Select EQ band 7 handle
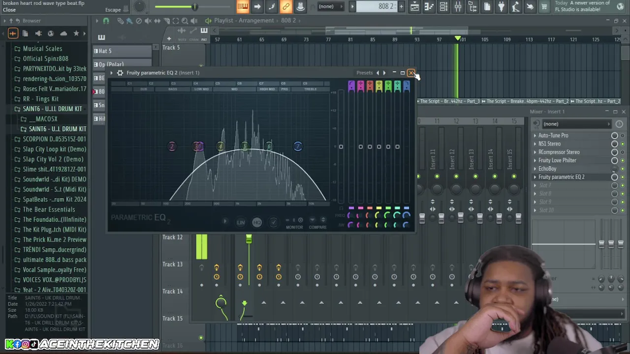630x354 pixels. click(x=298, y=146)
